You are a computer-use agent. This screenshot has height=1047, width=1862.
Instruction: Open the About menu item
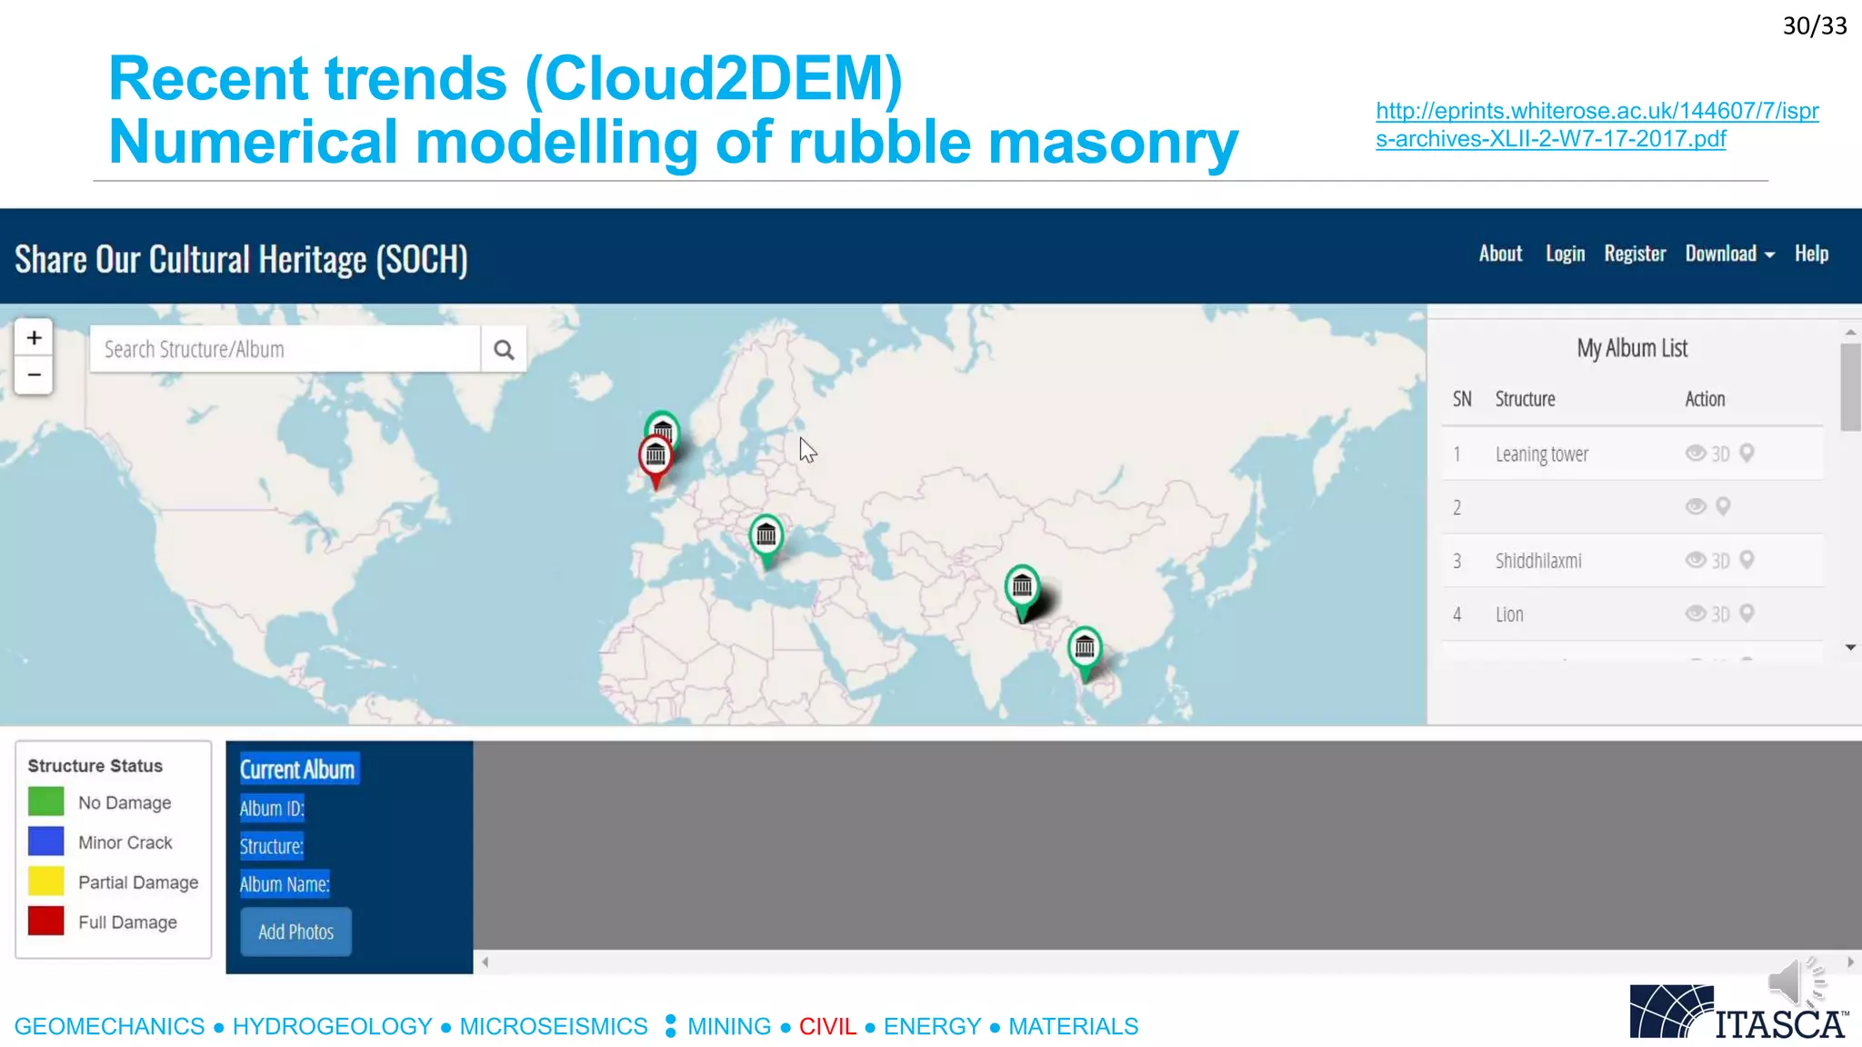(x=1500, y=254)
